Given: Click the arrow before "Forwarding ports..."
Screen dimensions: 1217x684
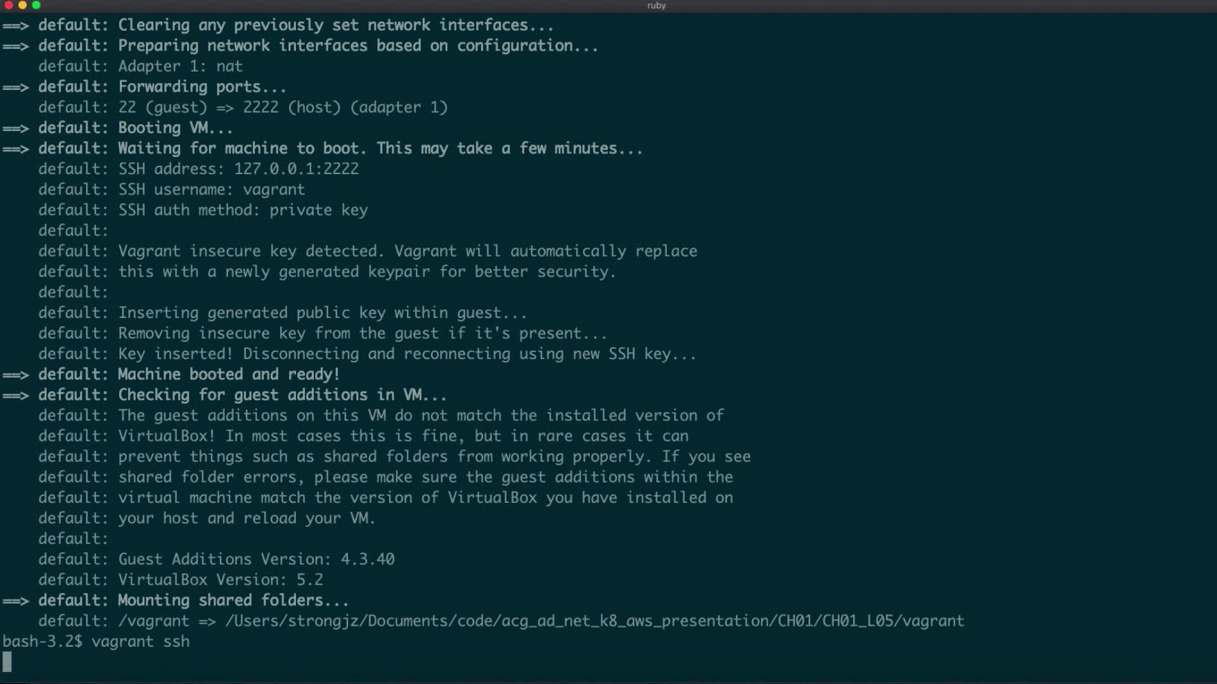Looking at the screenshot, I should click(16, 87).
